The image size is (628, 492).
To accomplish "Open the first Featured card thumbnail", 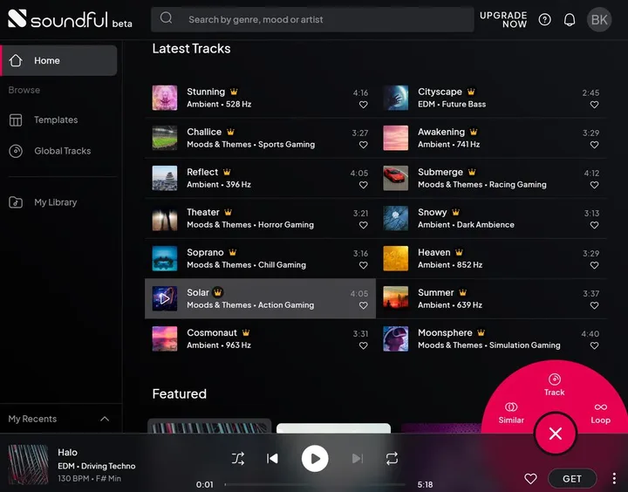I will [209, 426].
